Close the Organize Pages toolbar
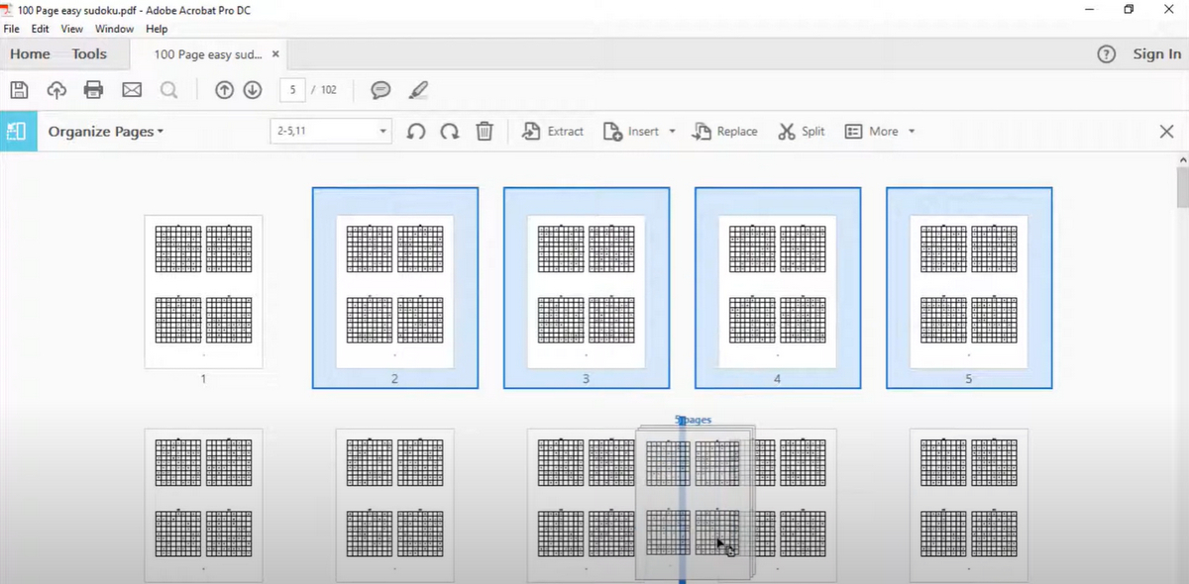Viewport: 1189px width, 584px height. tap(1166, 131)
